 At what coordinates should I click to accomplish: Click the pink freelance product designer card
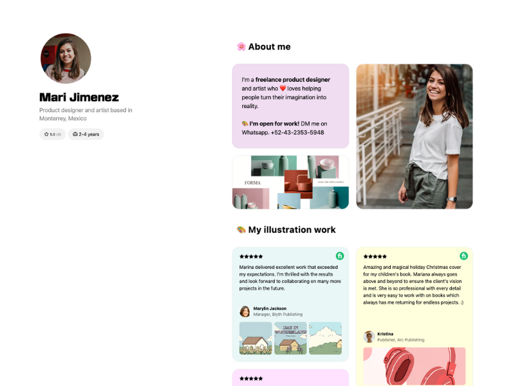(x=290, y=106)
